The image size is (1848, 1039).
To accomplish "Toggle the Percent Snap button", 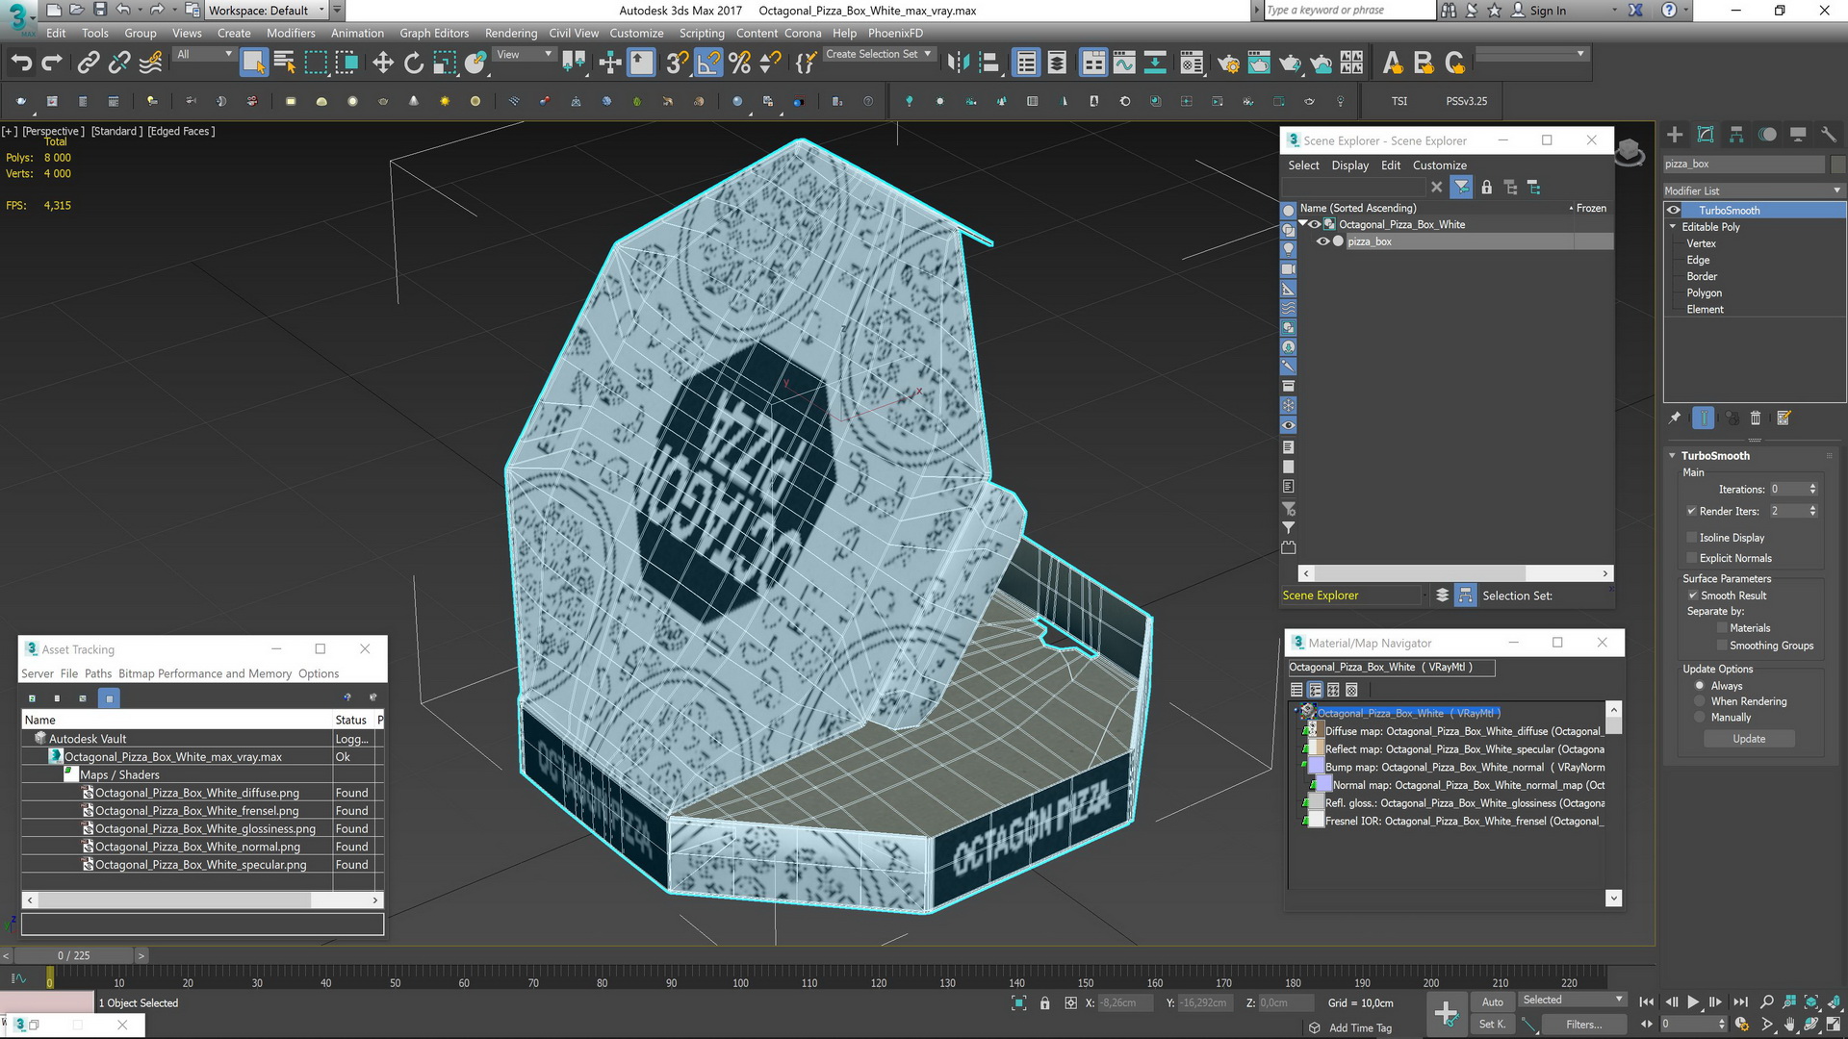I will pos(739,63).
